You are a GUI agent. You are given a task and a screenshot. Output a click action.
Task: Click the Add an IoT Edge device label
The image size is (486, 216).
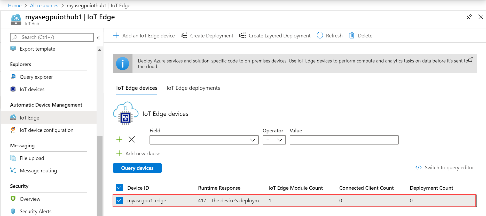(x=148, y=36)
